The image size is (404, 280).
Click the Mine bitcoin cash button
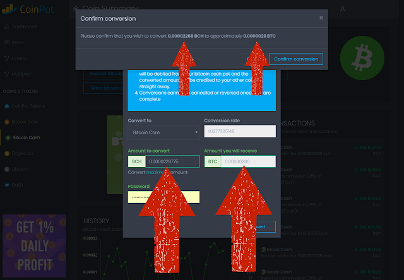pyautogui.click(x=104, y=88)
